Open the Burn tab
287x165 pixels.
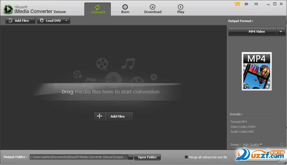coord(125,9)
